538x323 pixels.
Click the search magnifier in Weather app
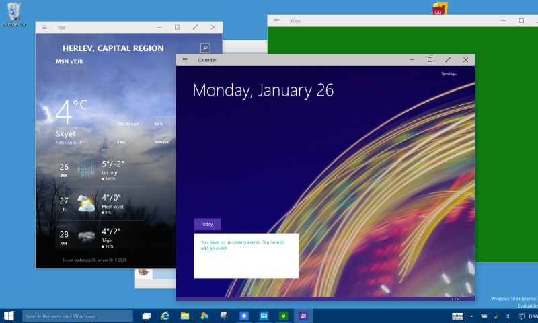(205, 48)
